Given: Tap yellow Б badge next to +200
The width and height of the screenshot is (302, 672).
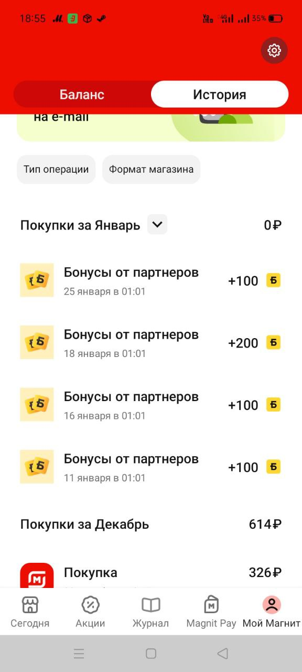Looking at the screenshot, I should (273, 343).
